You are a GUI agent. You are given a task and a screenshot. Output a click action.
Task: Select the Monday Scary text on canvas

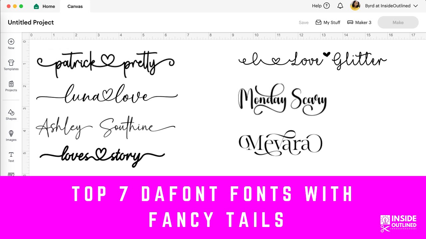click(x=283, y=100)
